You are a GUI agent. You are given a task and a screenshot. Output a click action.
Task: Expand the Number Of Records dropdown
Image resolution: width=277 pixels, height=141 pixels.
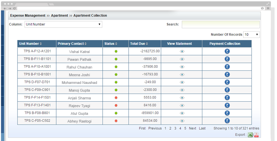coord(251,35)
